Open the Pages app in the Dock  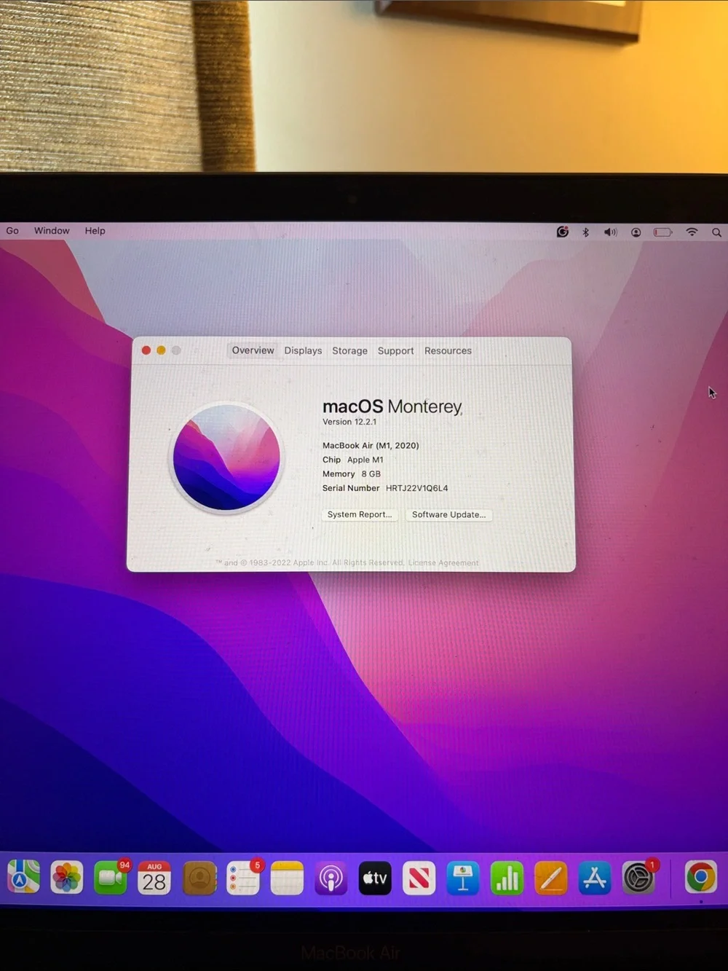(551, 877)
